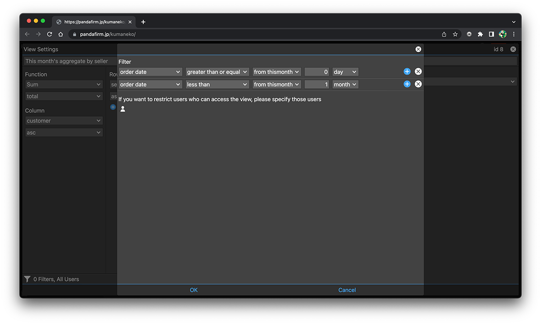Add filter row after first order date filter
Image resolution: width=541 pixels, height=324 pixels.
(x=407, y=72)
